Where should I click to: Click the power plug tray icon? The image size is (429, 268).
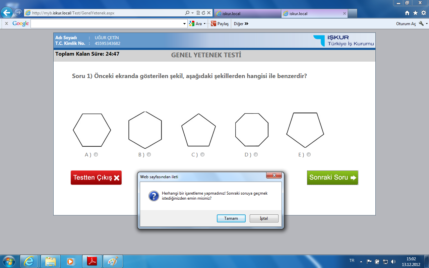point(377,261)
